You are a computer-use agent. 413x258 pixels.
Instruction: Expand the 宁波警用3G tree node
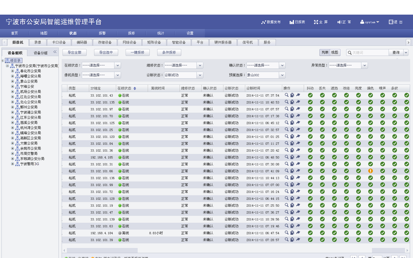(12, 164)
